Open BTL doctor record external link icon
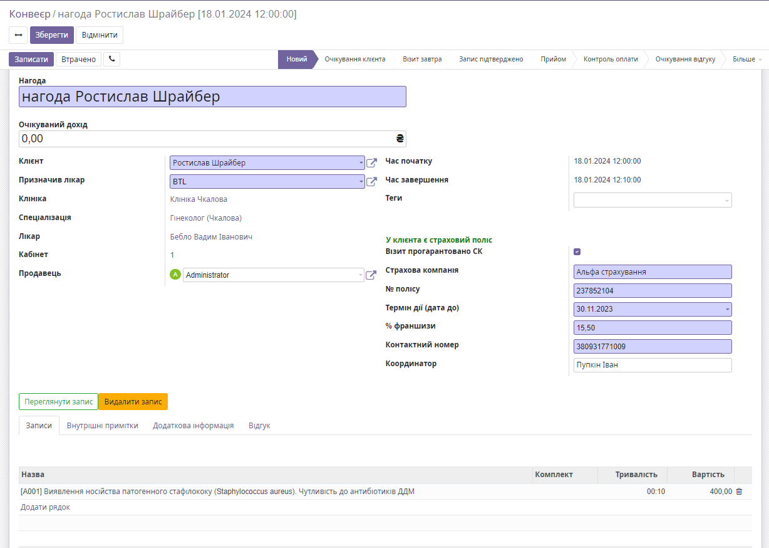The height and width of the screenshot is (548, 769). tap(371, 182)
